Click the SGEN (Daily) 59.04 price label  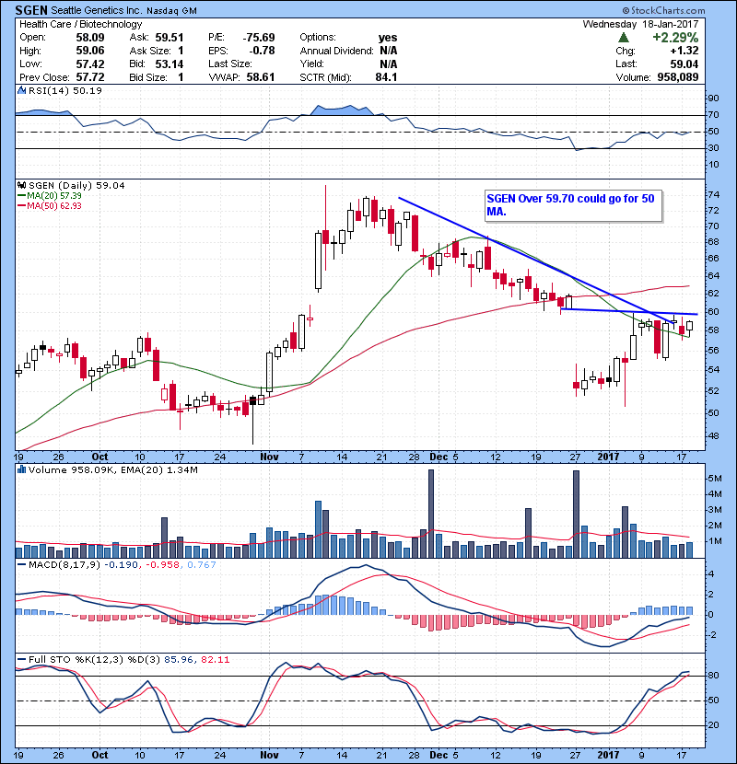tap(76, 186)
